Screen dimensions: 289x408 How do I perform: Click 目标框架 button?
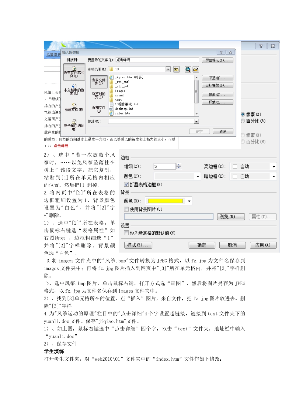(218, 85)
